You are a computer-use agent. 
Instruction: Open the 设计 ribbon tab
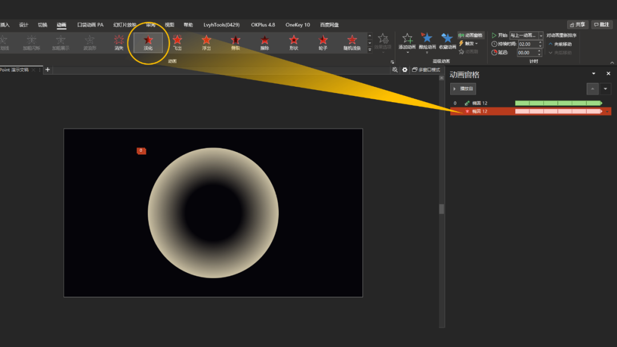click(x=23, y=25)
